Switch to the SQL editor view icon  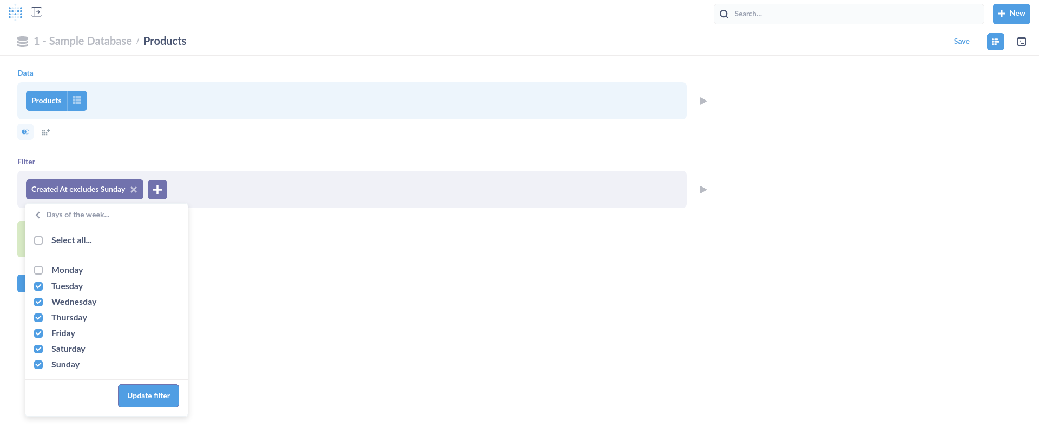click(x=1022, y=41)
